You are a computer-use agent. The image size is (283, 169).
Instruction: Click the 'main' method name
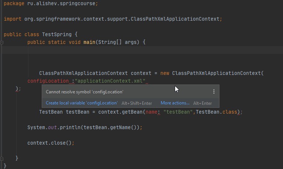tap(89, 42)
